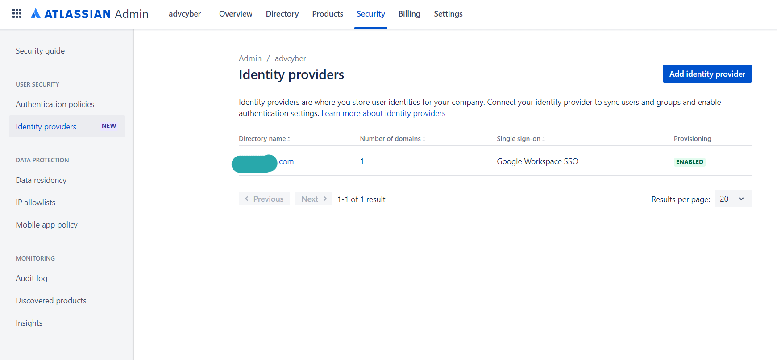
Task: Click Add identity provider button
Action: (x=707, y=74)
